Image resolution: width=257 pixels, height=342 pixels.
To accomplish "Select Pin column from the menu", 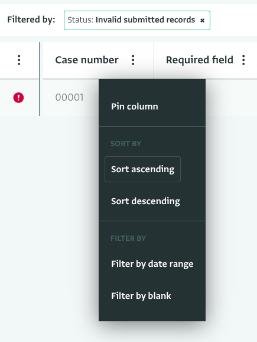I will click(152, 107).
